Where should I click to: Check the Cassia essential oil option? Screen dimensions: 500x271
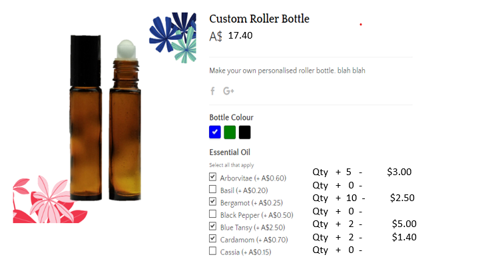click(212, 251)
